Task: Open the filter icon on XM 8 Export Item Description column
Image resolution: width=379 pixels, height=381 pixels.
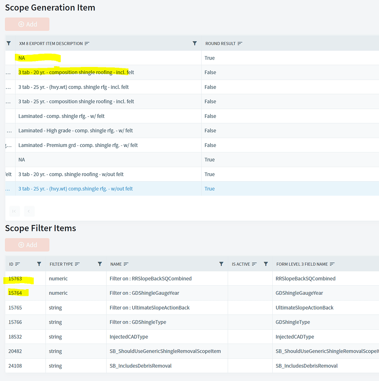Action: coord(195,43)
